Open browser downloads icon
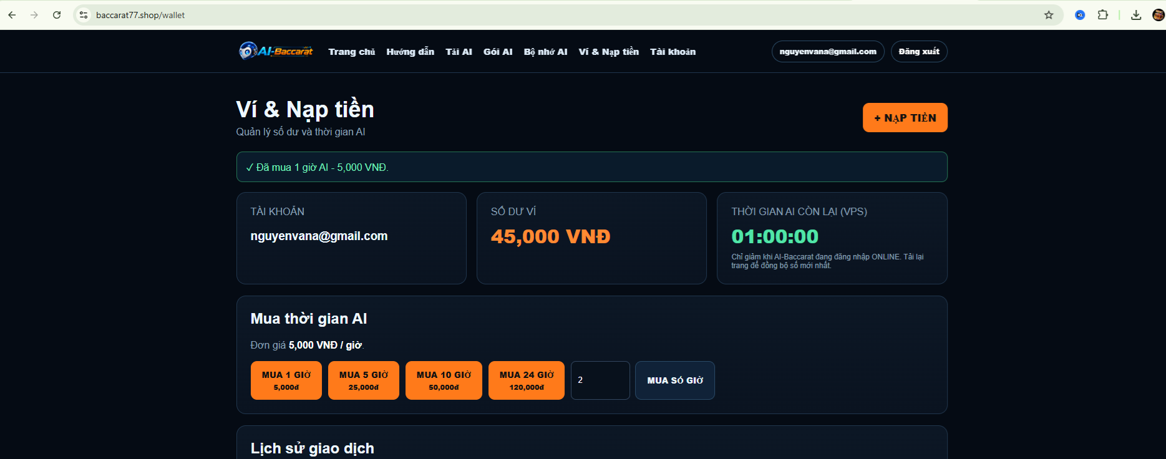This screenshot has width=1166, height=459. 1136,15
